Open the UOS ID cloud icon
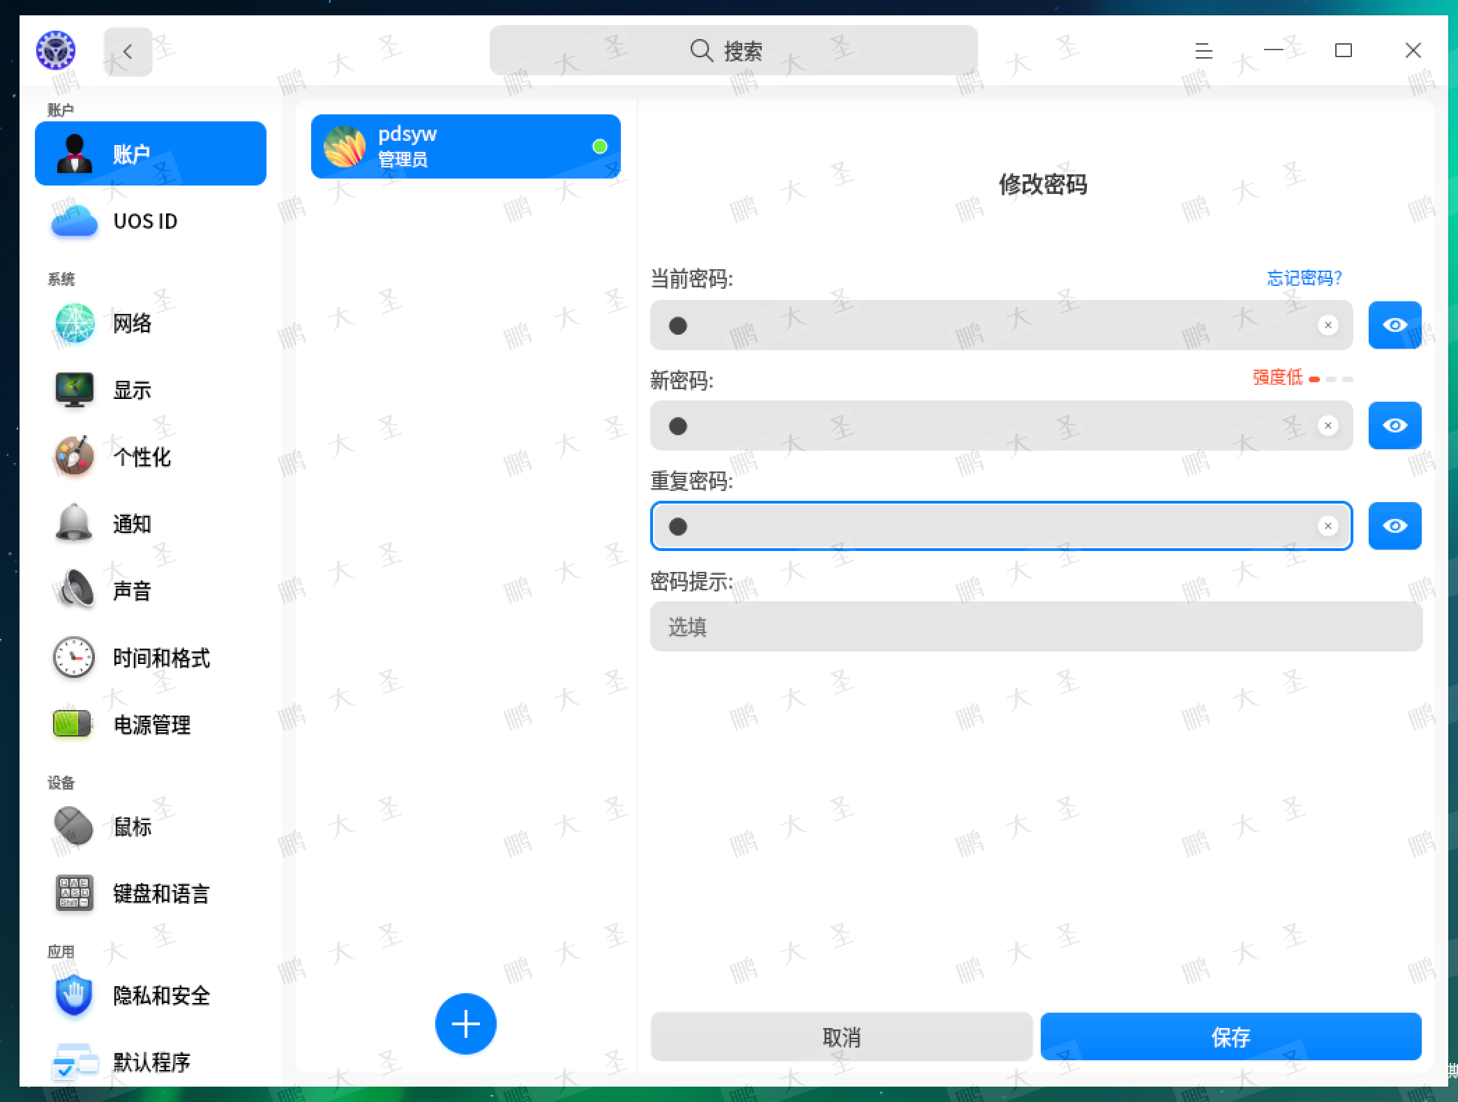Viewport: 1458px width, 1102px height. (74, 221)
